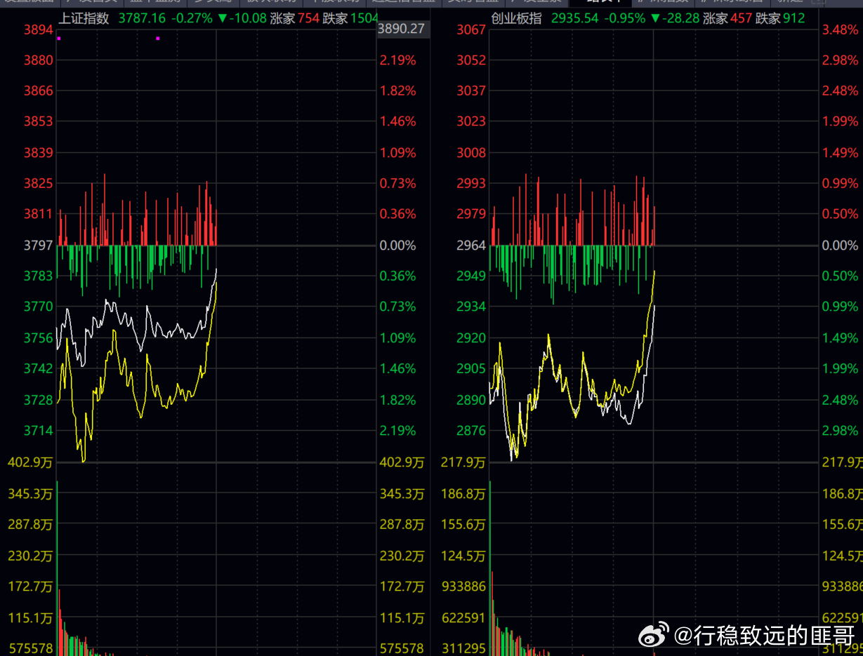Click the 3894 top price axis label
This screenshot has width=863, height=656.
[x=39, y=29]
